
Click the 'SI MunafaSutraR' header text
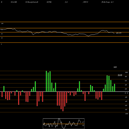coord(32,2)
